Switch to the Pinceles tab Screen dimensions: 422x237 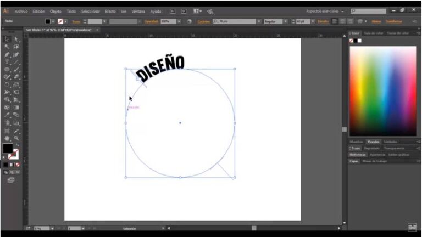tap(373, 142)
